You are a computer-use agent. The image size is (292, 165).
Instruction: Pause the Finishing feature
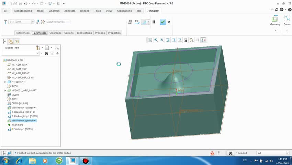(x=154, y=22)
